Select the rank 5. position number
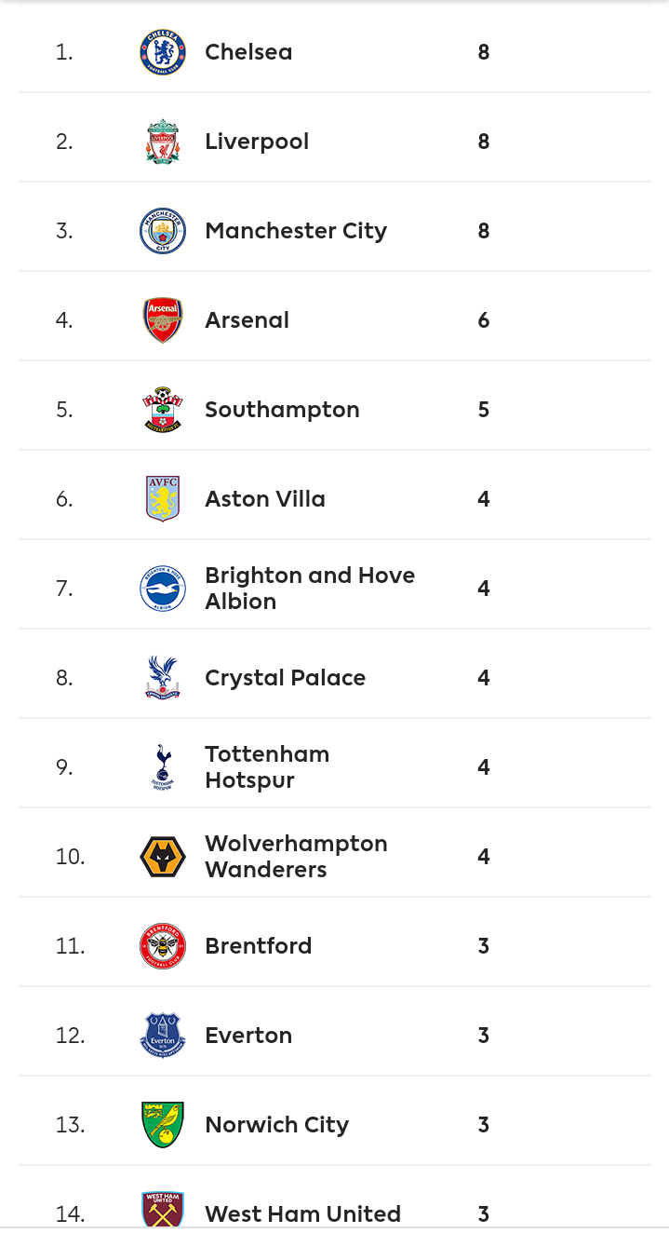This screenshot has height=1233, width=669. (x=64, y=410)
